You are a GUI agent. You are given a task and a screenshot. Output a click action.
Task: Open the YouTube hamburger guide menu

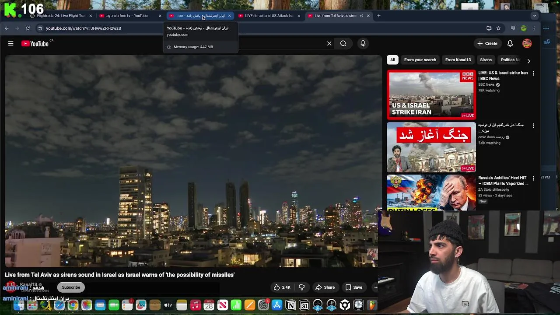[10, 43]
